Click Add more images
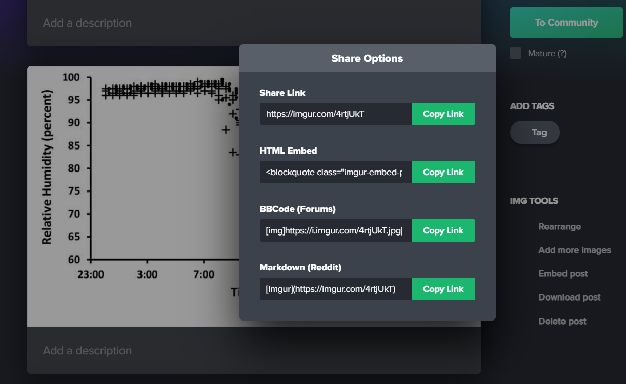The height and width of the screenshot is (384, 626). 574,250
